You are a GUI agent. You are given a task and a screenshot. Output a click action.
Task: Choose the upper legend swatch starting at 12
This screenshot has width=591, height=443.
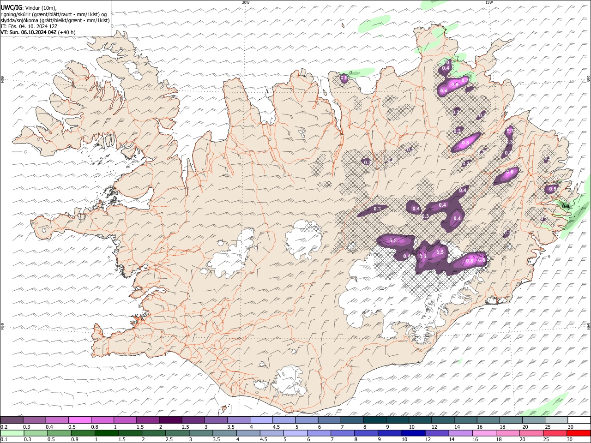pos(442,420)
